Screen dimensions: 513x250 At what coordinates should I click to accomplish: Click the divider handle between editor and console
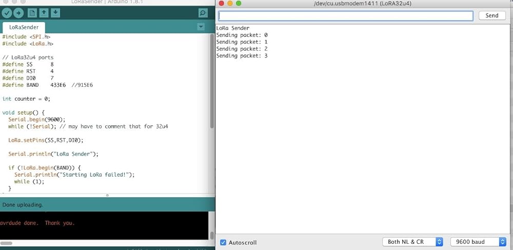107,195
